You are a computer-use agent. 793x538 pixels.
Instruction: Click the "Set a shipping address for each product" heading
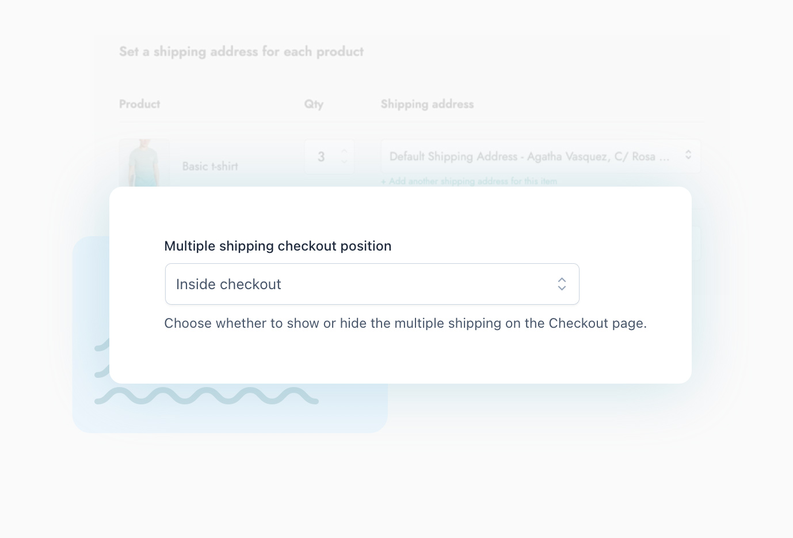241,51
